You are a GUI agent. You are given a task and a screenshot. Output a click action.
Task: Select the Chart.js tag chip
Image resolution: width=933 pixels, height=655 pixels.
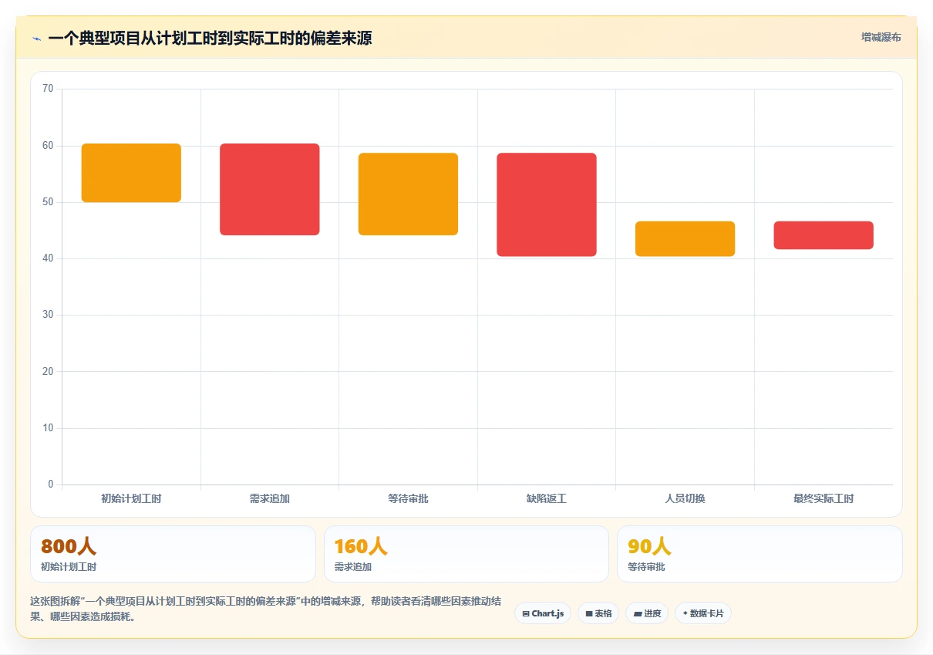543,613
